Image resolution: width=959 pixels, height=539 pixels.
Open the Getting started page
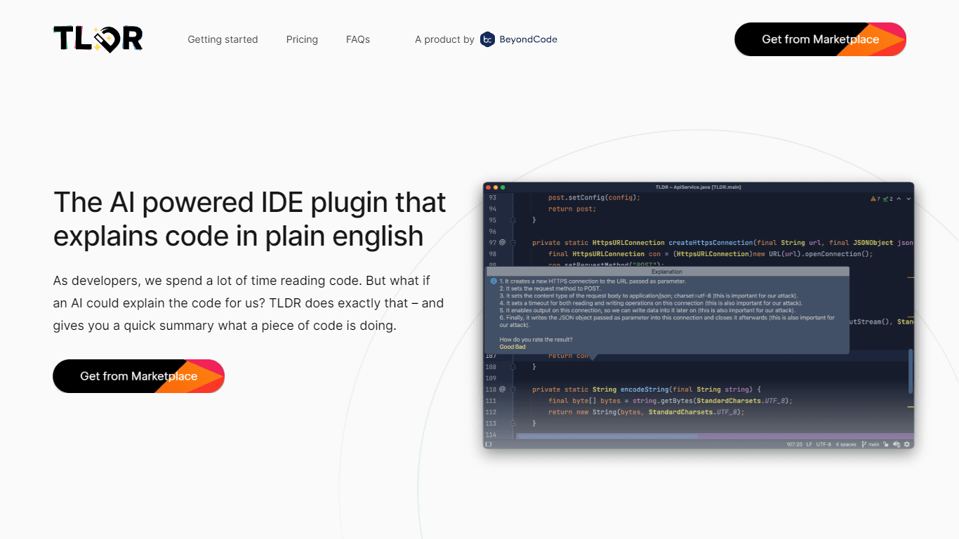click(223, 39)
